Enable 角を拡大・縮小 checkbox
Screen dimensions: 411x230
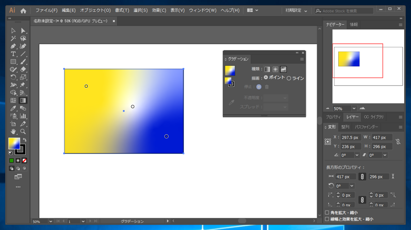tap(327, 213)
